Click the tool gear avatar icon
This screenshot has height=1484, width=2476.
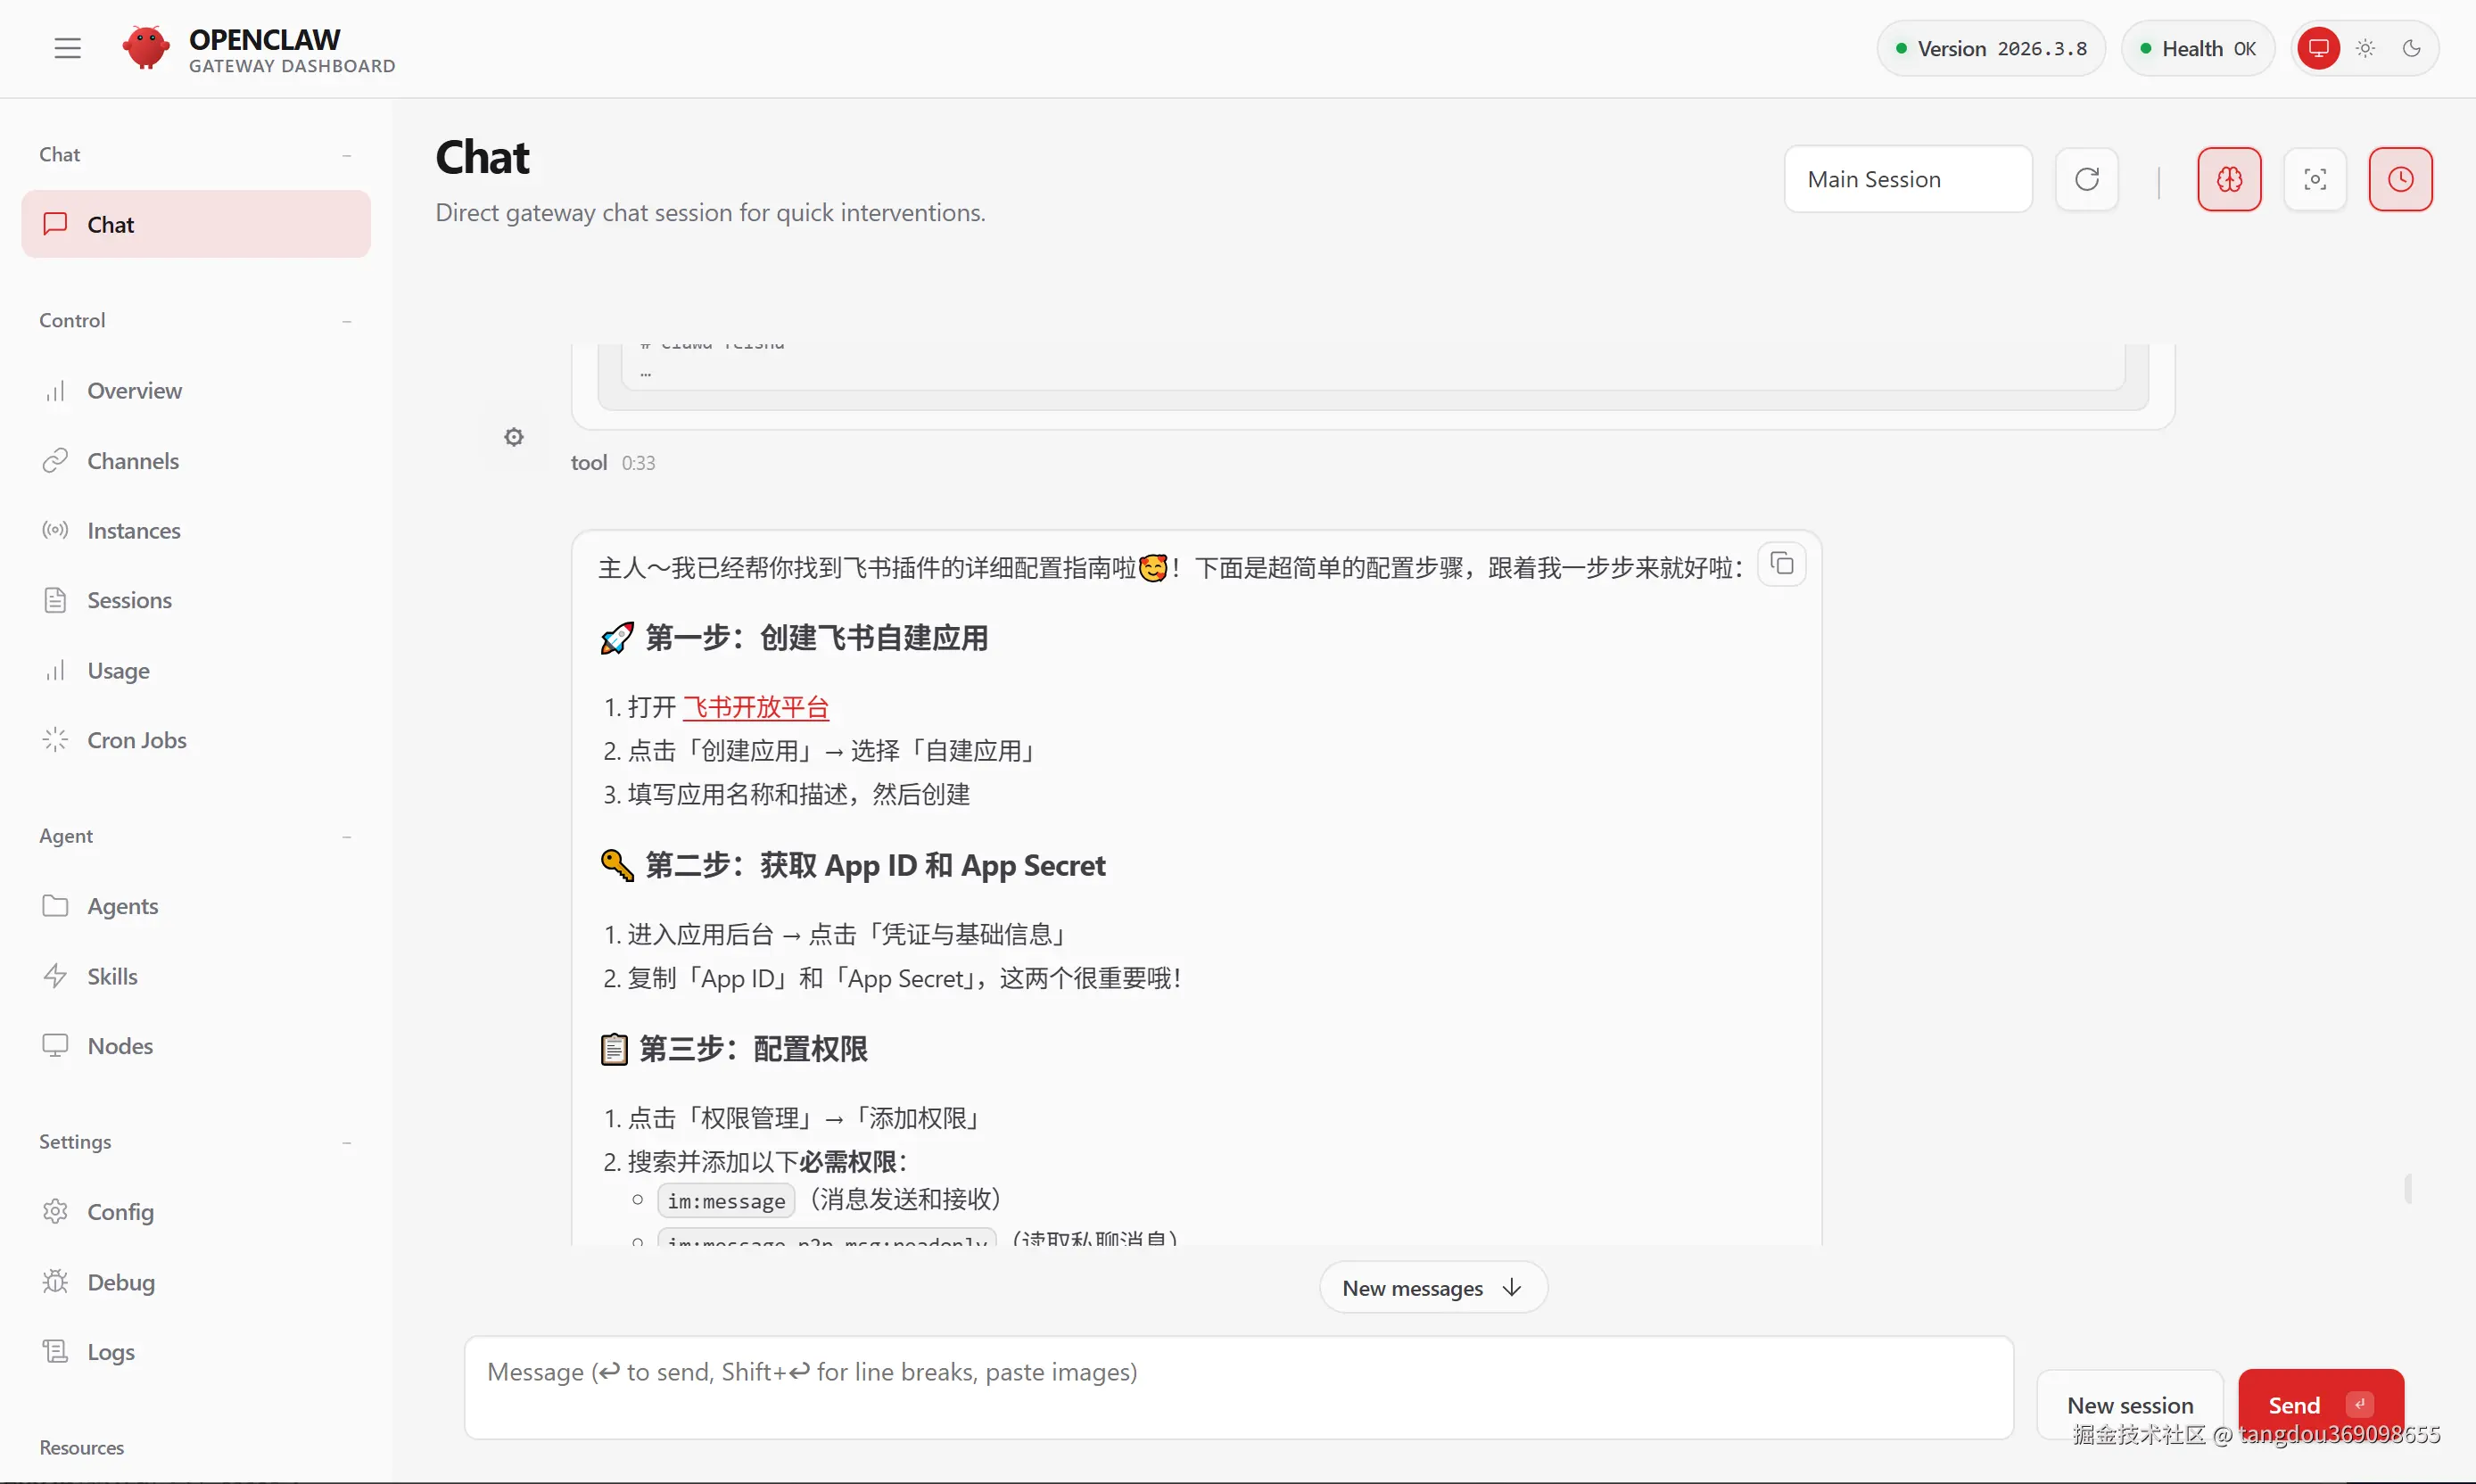[x=514, y=437]
